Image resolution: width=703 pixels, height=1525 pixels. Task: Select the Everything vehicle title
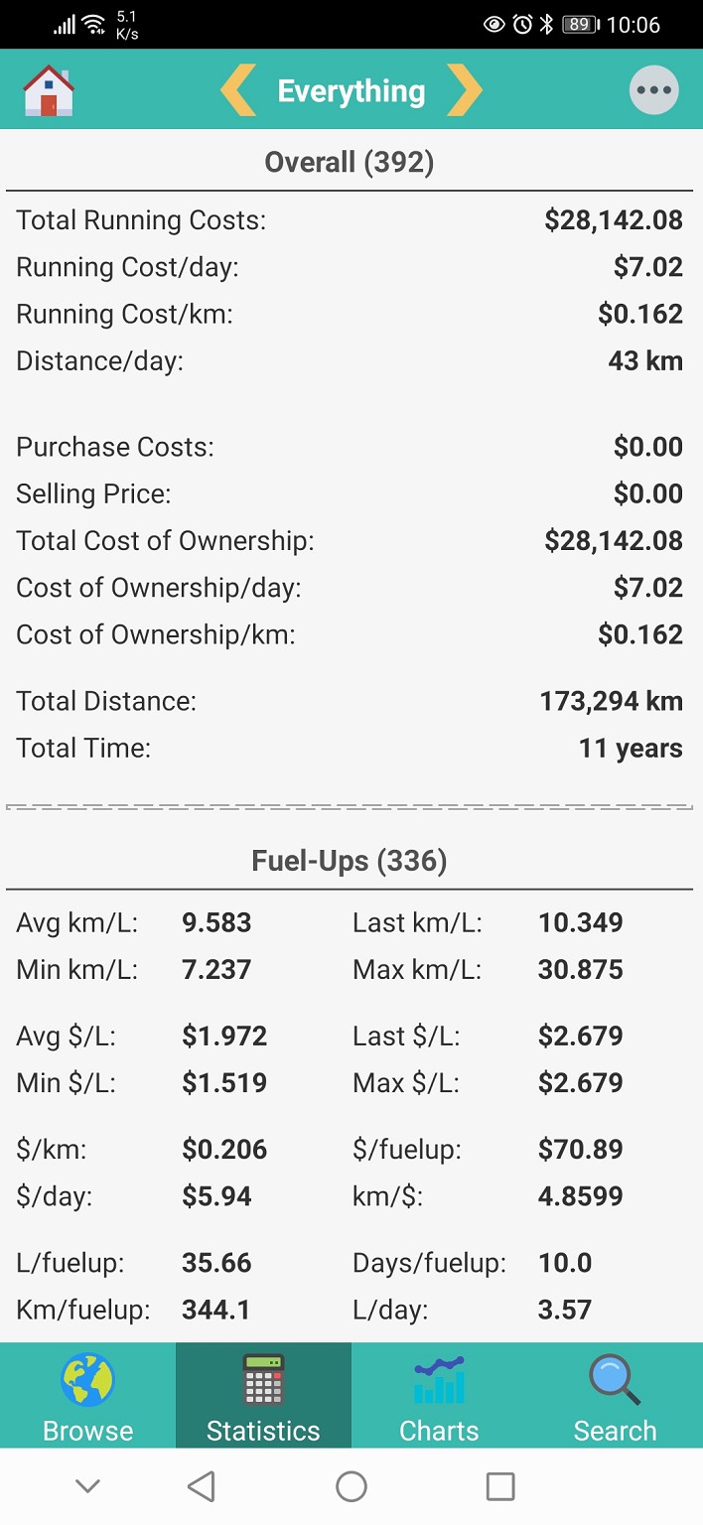pyautogui.click(x=351, y=91)
